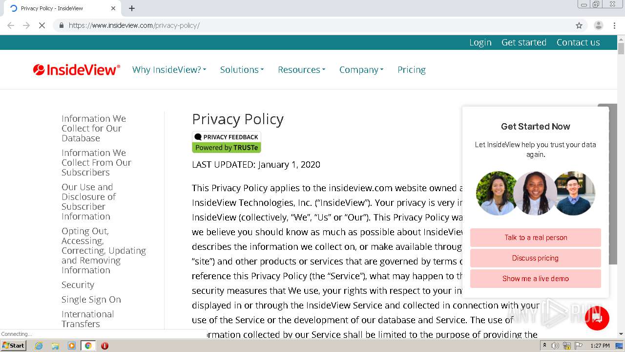Show hidden tray icons arrow
Screen dimensions: 625x352
click(544, 346)
